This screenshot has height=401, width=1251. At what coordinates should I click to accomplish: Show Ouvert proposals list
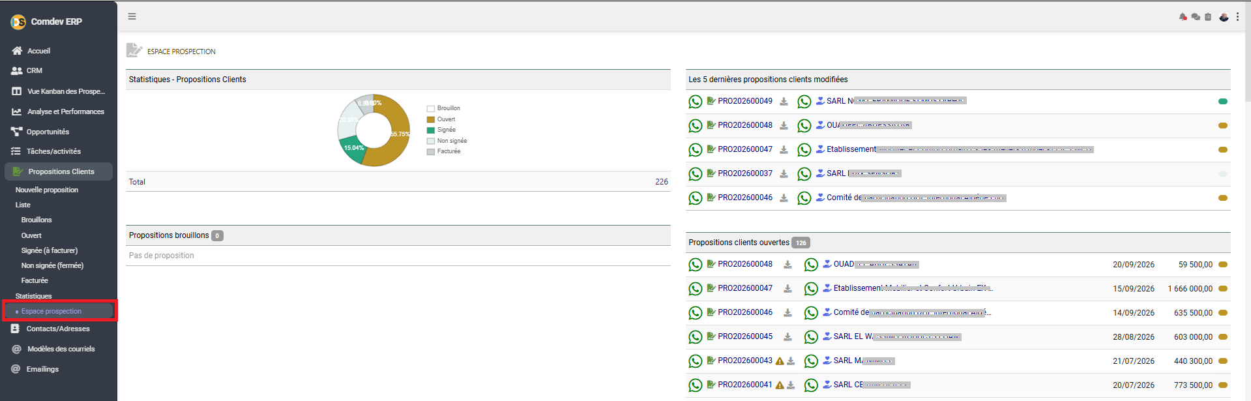click(31, 235)
